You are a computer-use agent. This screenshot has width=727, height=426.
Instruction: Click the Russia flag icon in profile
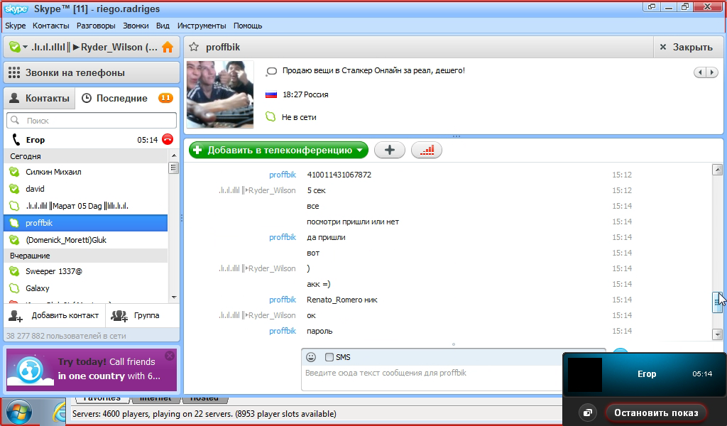tap(270, 94)
